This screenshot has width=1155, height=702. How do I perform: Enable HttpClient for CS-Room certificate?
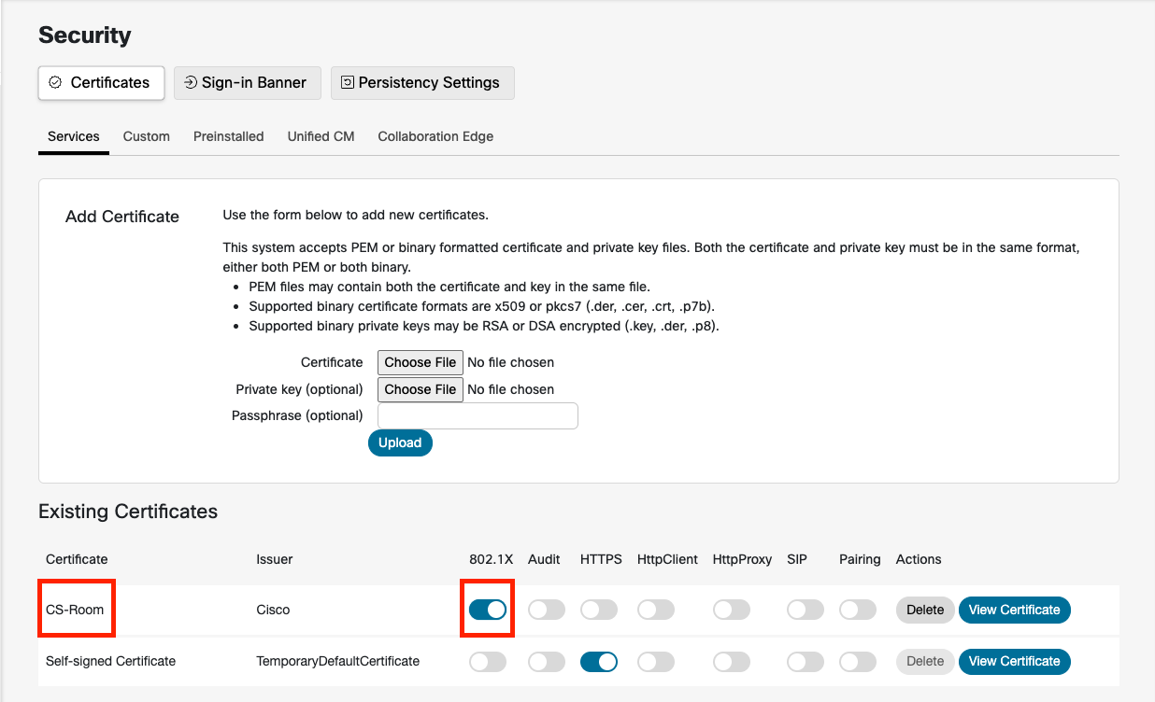[x=656, y=610]
